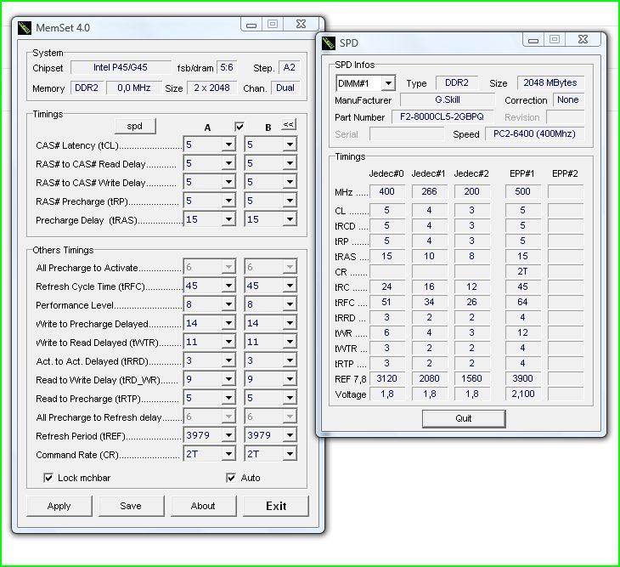Click the Speed field PC2-6400 (400Mhz)
This screenshot has height=567, width=620.
(x=534, y=133)
